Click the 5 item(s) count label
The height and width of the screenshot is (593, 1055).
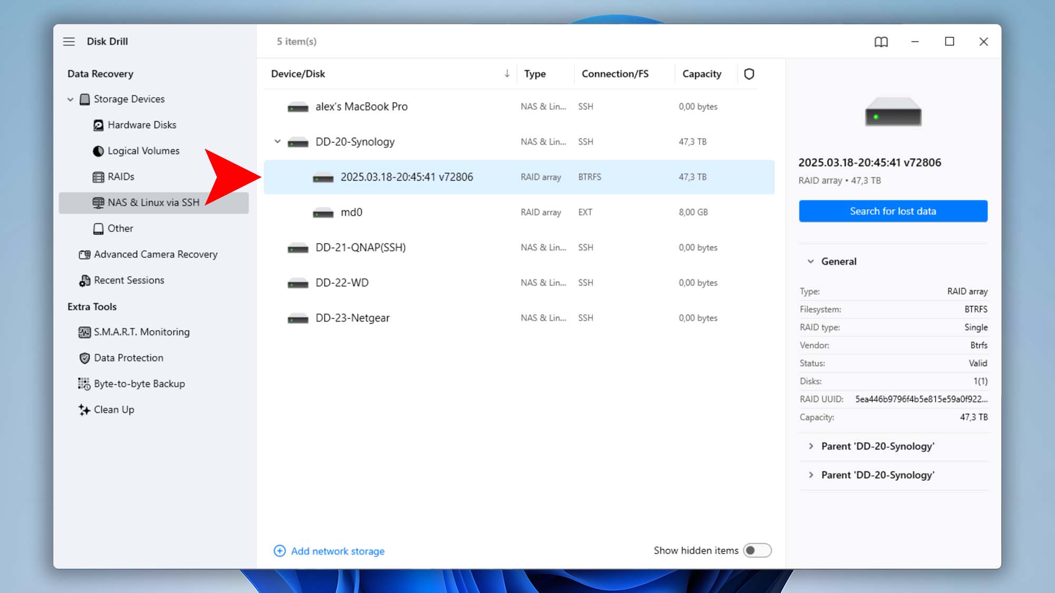(x=296, y=42)
